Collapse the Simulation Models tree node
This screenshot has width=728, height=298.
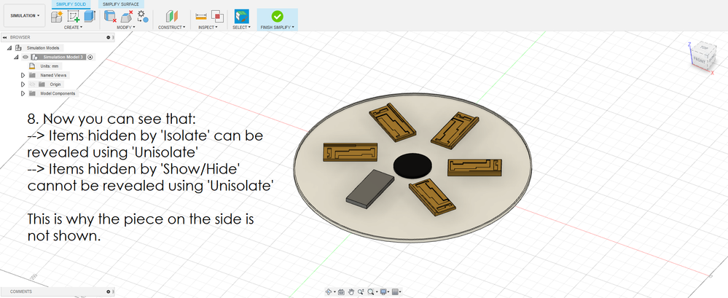(x=9, y=48)
